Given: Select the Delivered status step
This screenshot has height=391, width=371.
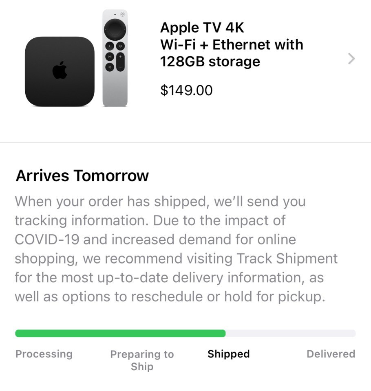Looking at the screenshot, I should click(331, 354).
